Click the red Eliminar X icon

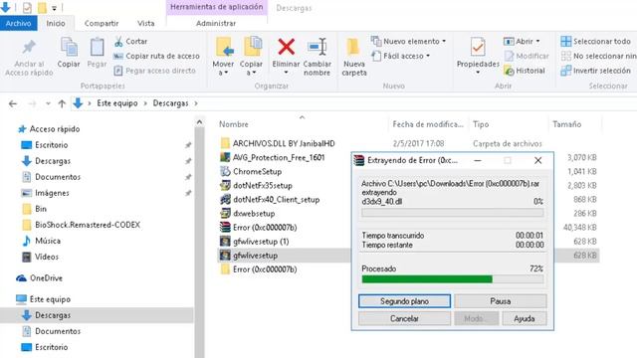286,47
